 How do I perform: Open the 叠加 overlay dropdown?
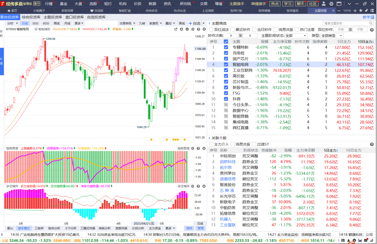click(170, 23)
